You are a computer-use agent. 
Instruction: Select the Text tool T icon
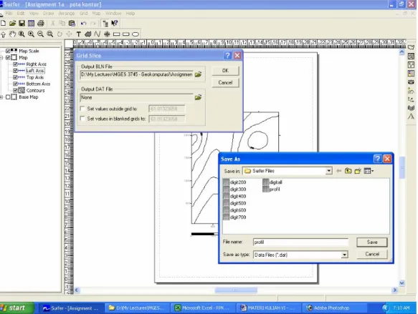tap(79, 34)
